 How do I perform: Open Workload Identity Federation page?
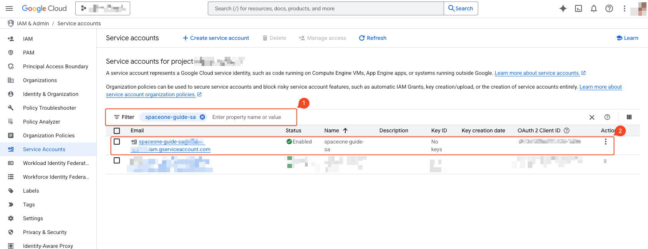coord(56,163)
